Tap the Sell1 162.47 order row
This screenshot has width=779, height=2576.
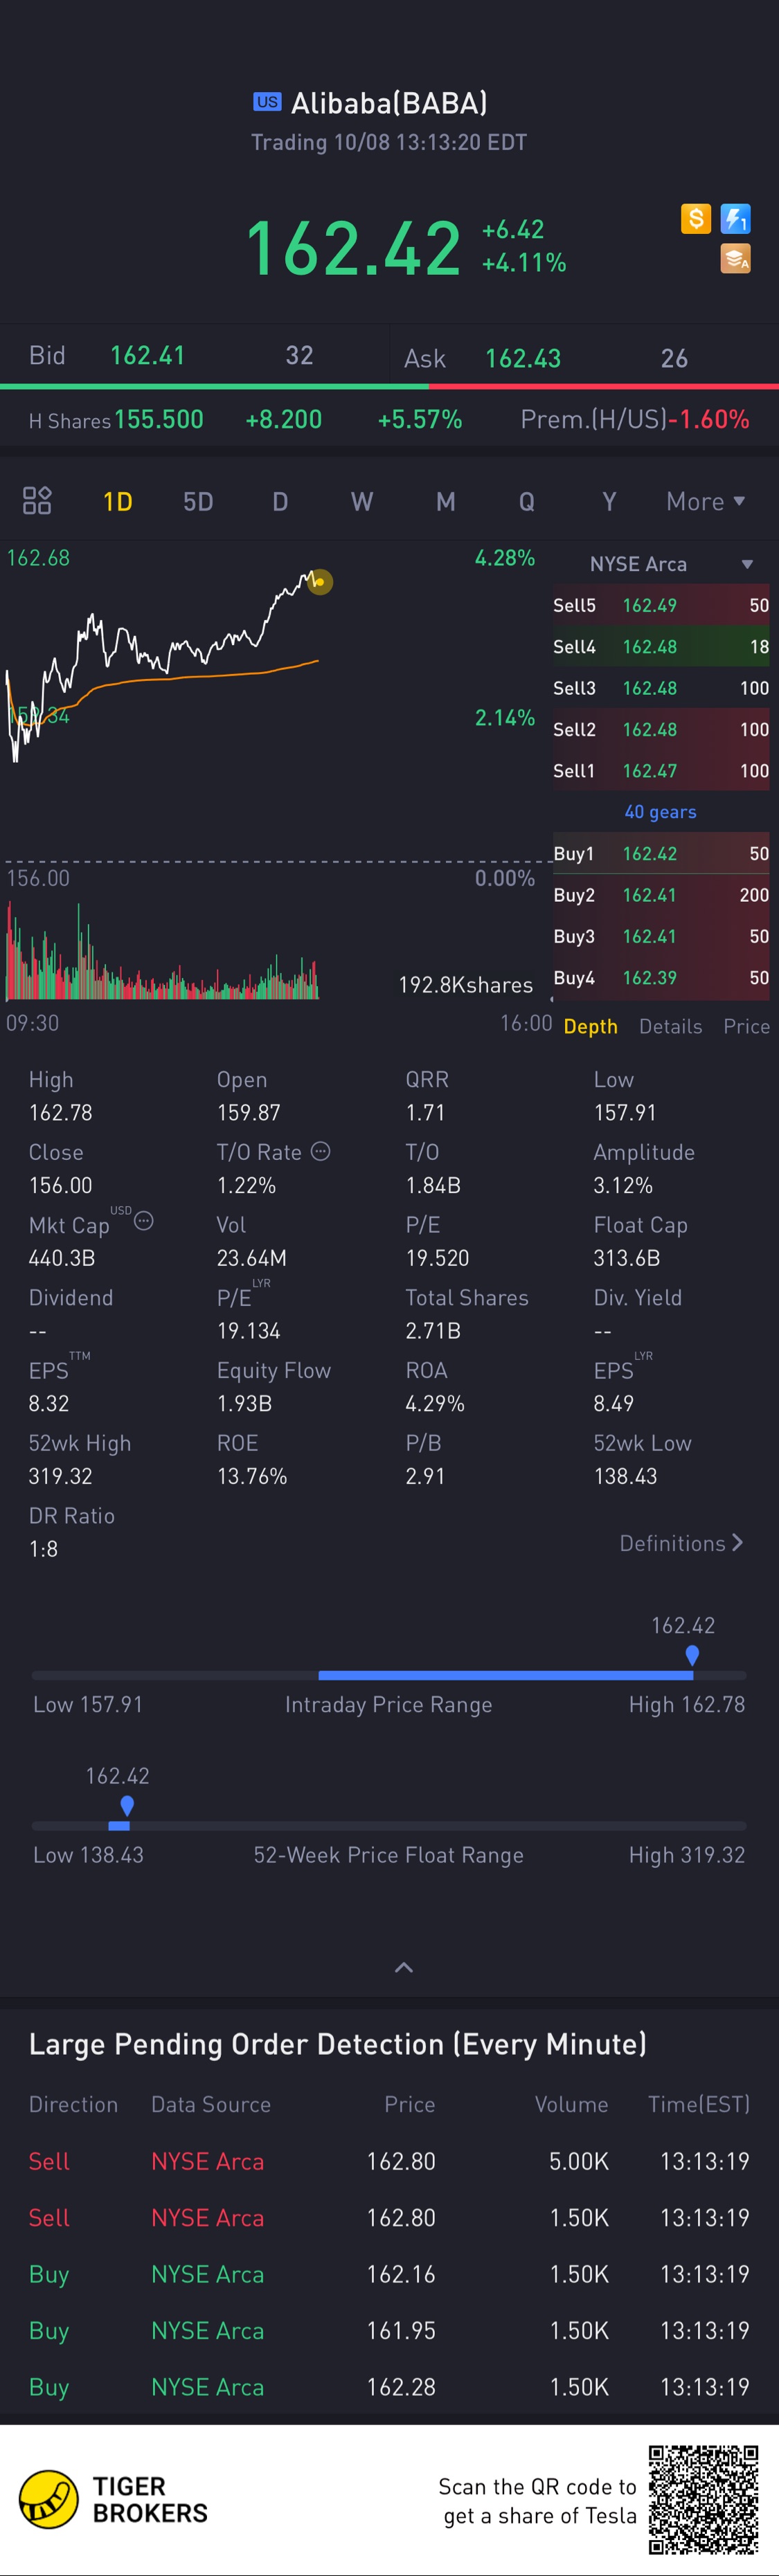pyautogui.click(x=661, y=771)
